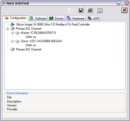
Task: Click the Version: label
Action: [12, 105]
